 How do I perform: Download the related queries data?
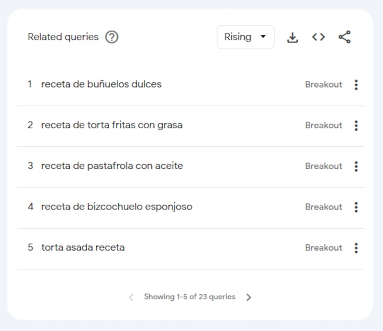coord(293,37)
